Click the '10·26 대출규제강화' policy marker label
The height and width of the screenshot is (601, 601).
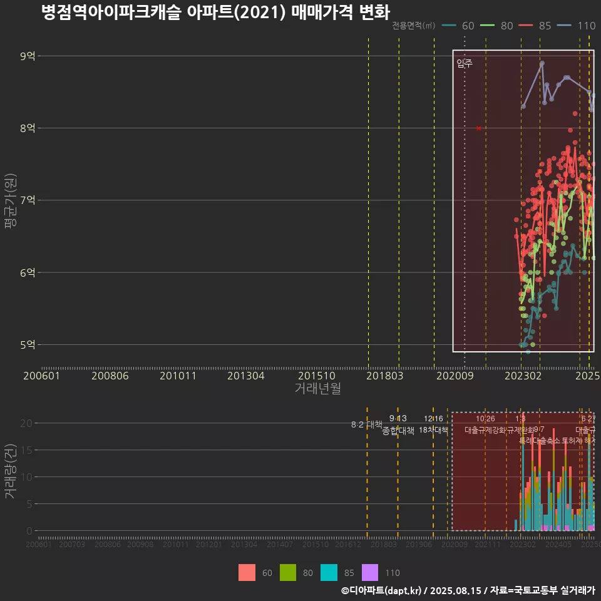coord(485,424)
